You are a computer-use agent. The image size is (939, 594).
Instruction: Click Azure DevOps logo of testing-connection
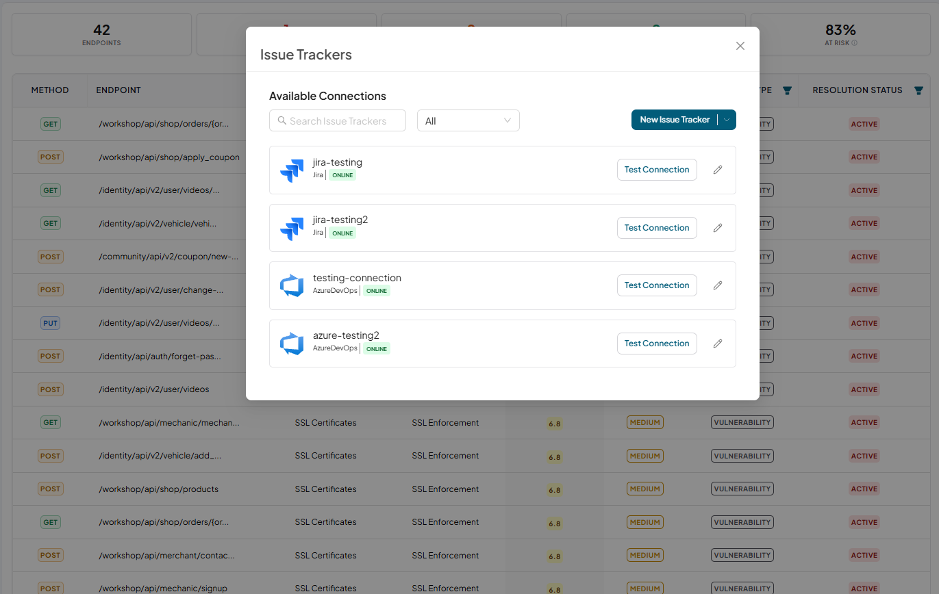[x=292, y=286]
